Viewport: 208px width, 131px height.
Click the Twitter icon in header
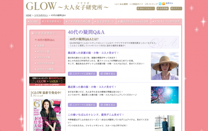[x=160, y=4]
